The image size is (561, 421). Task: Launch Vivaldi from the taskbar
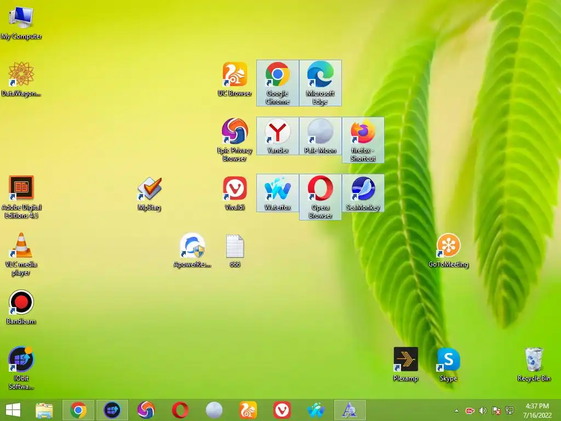pos(282,410)
